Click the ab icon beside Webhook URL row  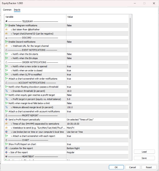7,46
